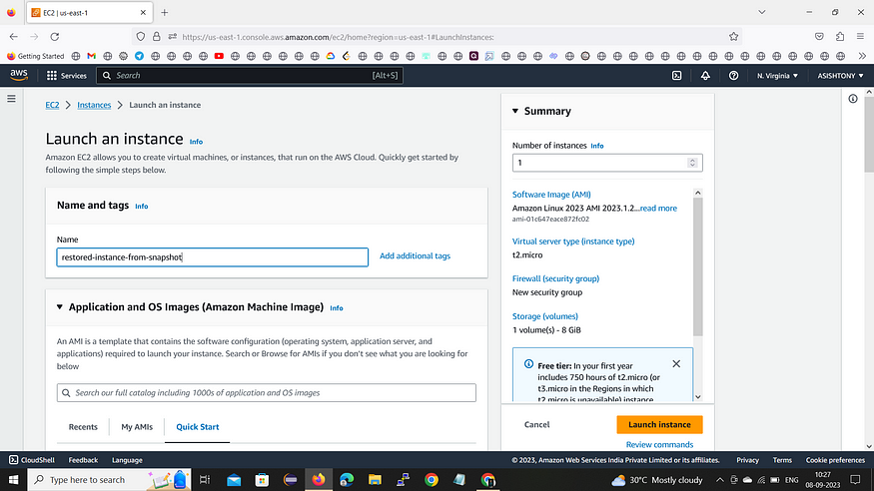
Task: Open a new browser tab
Action: coord(165,12)
